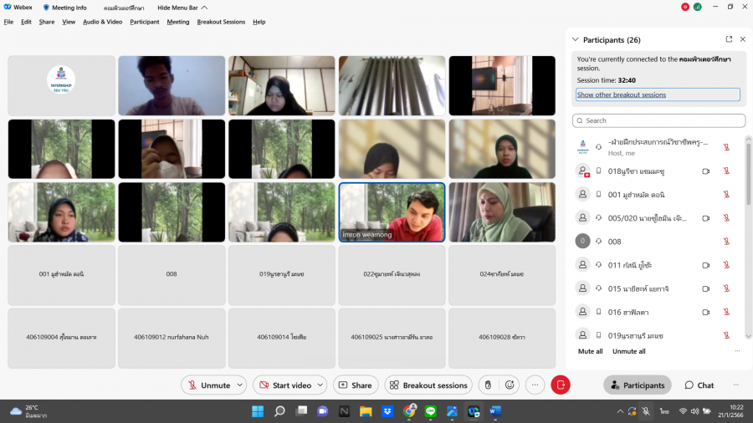Open more options in meeting controls
Screen dimensions: 753x423
coord(535,385)
